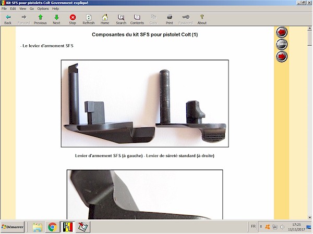The width and height of the screenshot is (313, 234).
Task: Click the page title heading text
Action: pos(145,35)
